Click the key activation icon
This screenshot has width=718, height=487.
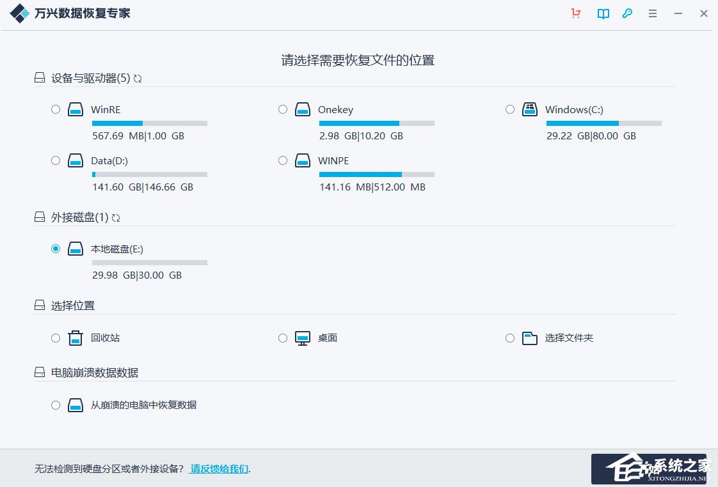click(x=627, y=13)
